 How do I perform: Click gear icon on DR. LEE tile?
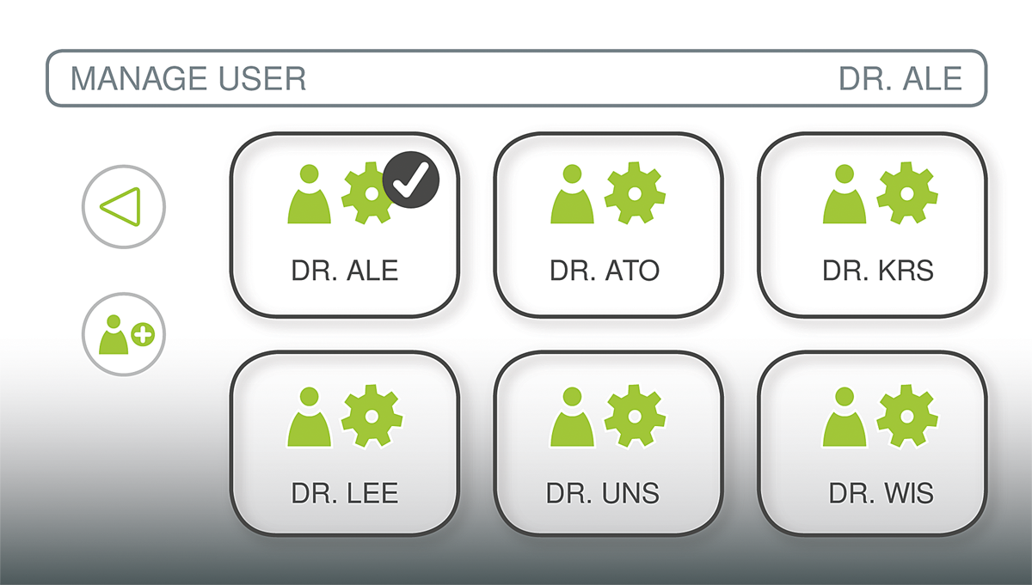(x=372, y=416)
